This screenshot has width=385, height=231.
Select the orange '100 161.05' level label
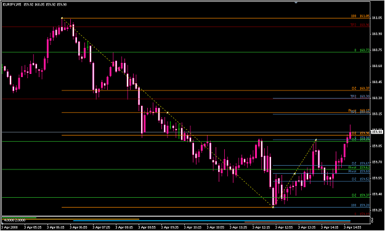point(360,16)
